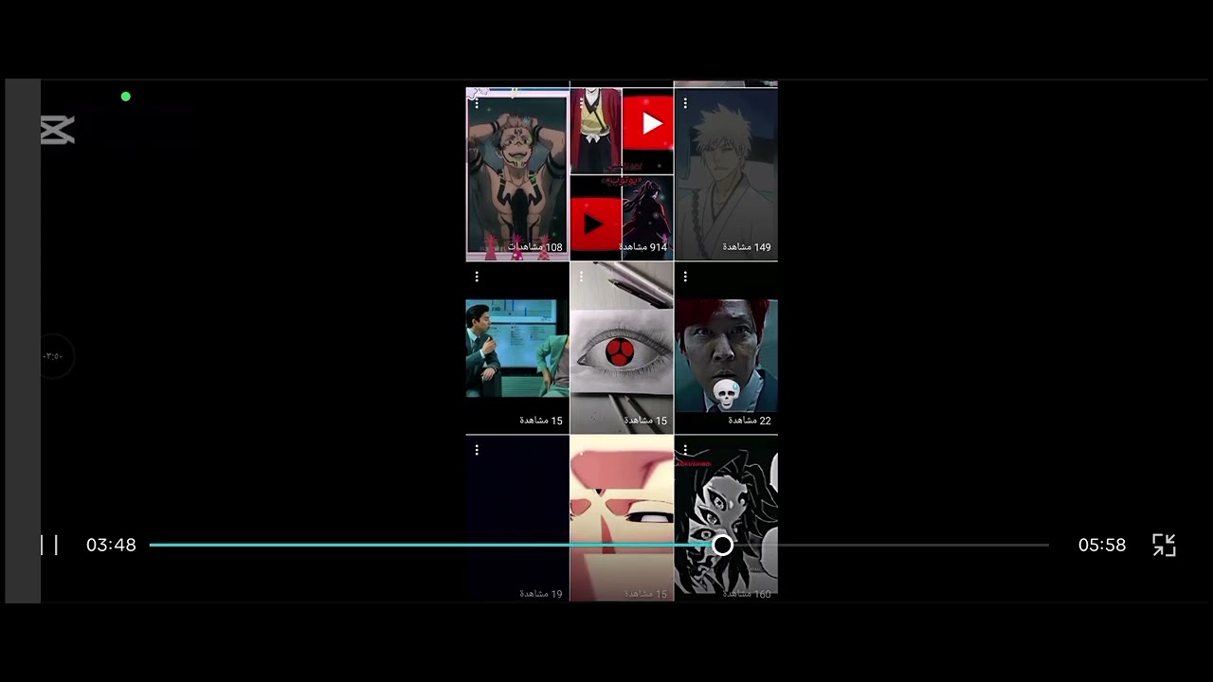Click the 19 مشاهدة view count
Image resolution: width=1213 pixels, height=682 pixels.
[541, 594]
